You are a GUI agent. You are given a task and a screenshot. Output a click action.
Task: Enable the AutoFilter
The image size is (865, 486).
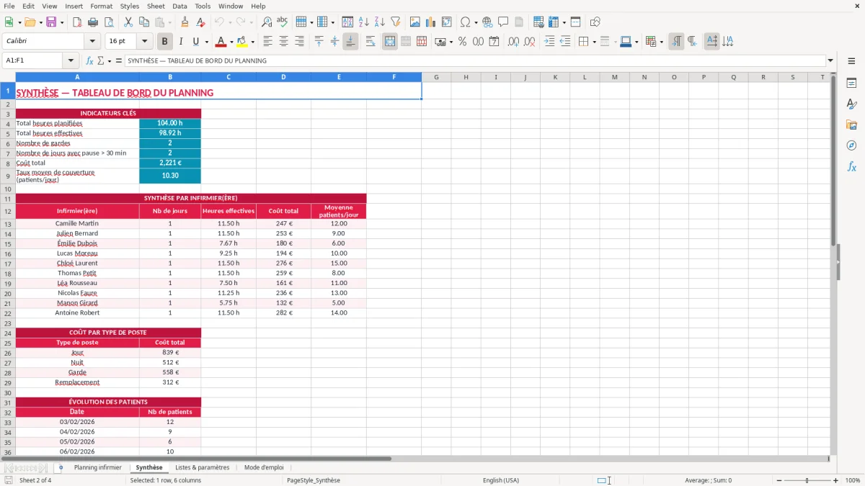(395, 22)
